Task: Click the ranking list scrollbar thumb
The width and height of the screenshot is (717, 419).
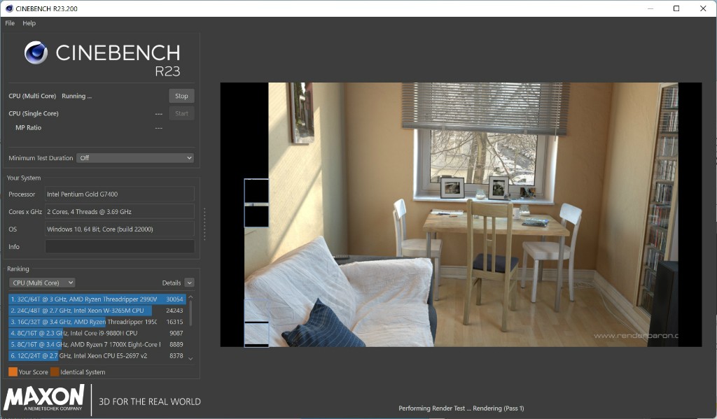Action: (190, 313)
